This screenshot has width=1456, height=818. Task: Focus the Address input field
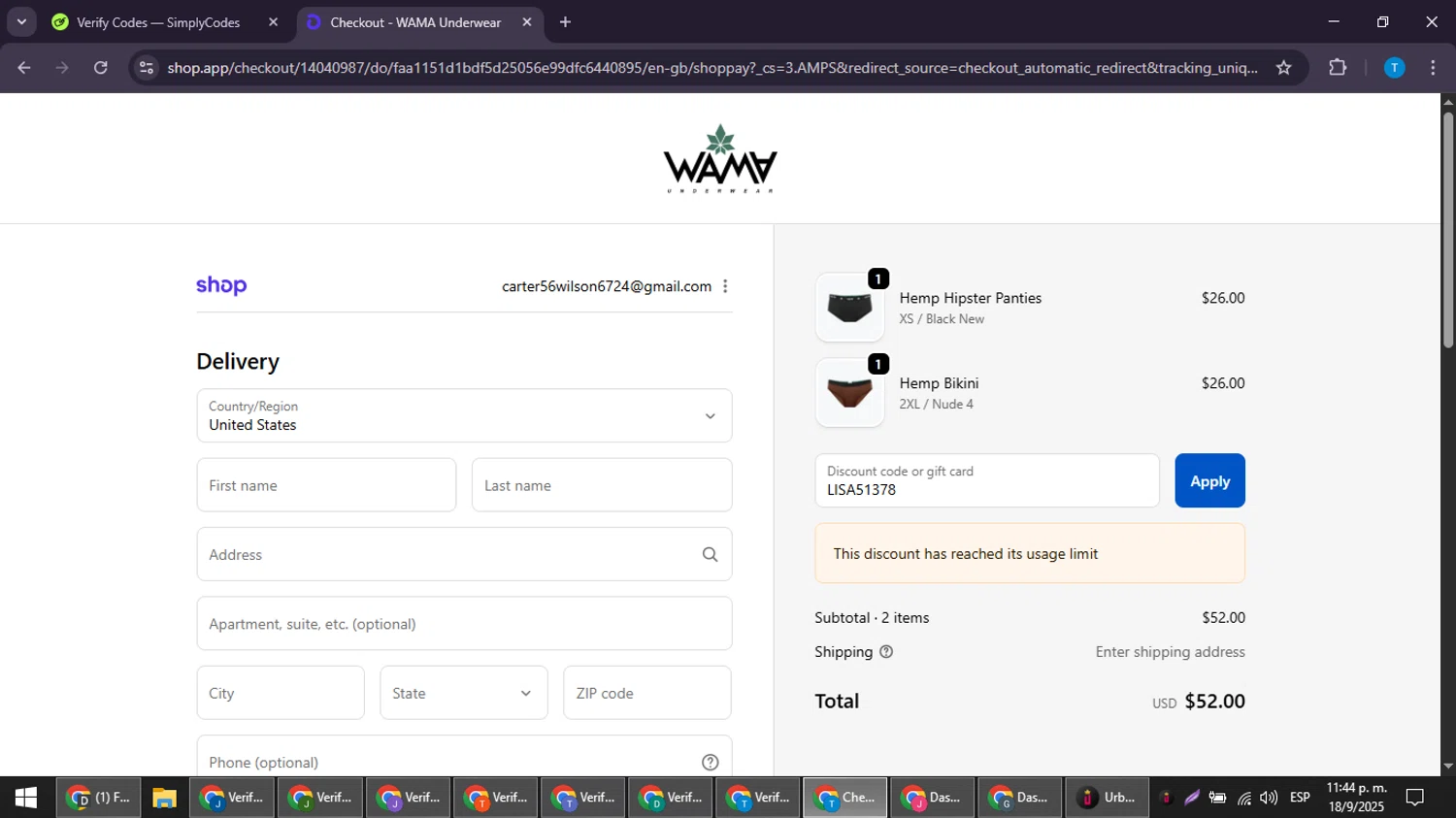click(x=464, y=554)
